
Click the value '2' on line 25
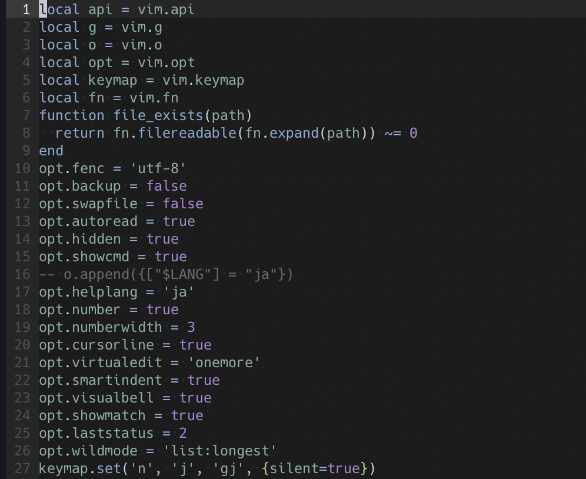[x=183, y=433]
